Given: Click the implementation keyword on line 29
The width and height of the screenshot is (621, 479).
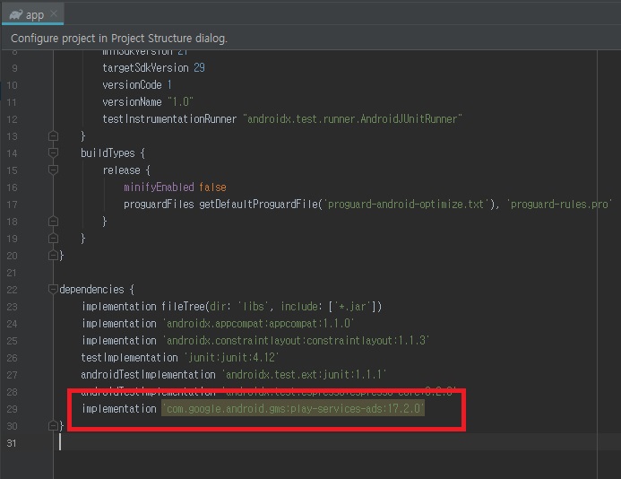Looking at the screenshot, I should (119, 409).
